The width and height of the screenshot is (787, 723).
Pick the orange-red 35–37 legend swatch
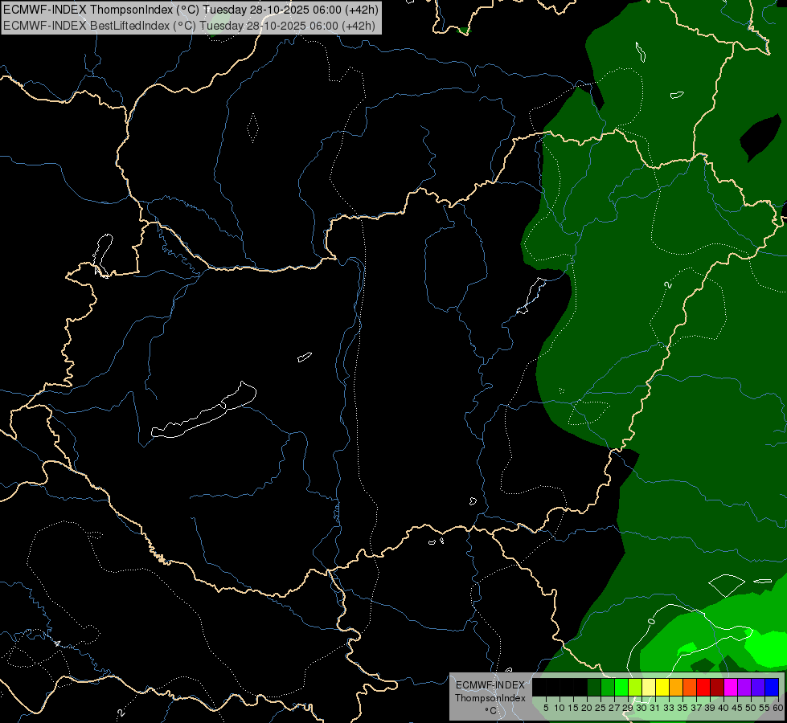[x=690, y=687]
